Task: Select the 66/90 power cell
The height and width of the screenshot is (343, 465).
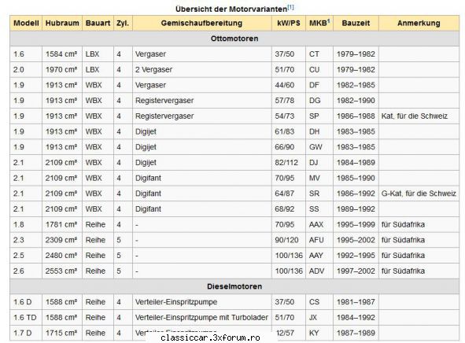Action: 289,147
